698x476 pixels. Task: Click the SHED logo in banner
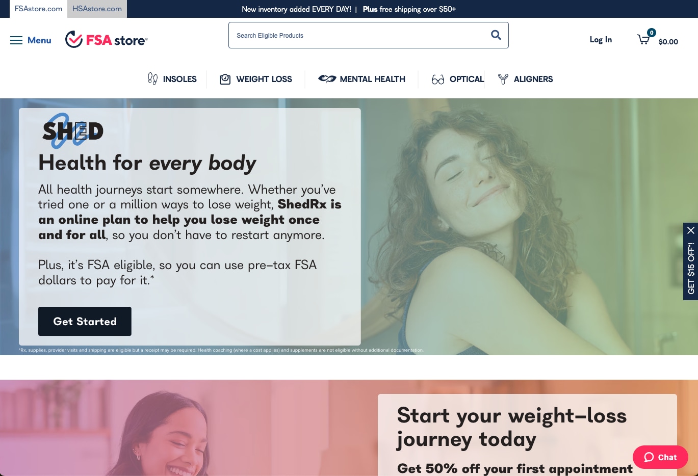73,131
